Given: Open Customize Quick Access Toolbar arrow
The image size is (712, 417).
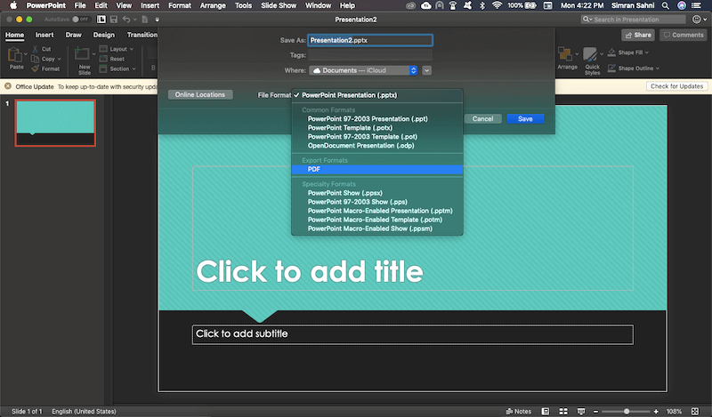Looking at the screenshot, I should 158,20.
